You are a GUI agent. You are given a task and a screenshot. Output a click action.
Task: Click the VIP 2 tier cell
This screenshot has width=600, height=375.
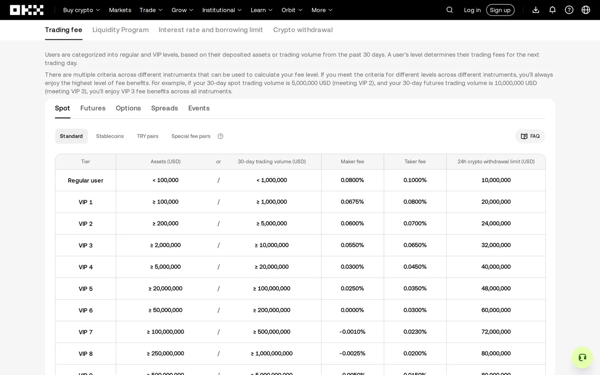pyautogui.click(x=86, y=224)
